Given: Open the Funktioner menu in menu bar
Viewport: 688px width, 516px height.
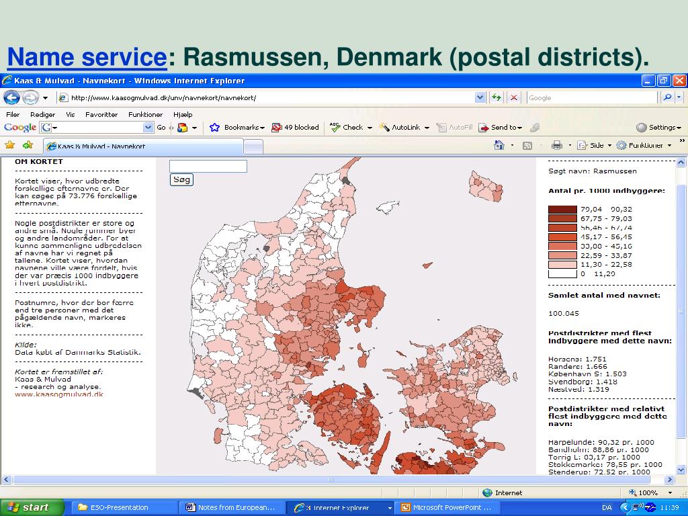Looking at the screenshot, I should (145, 114).
